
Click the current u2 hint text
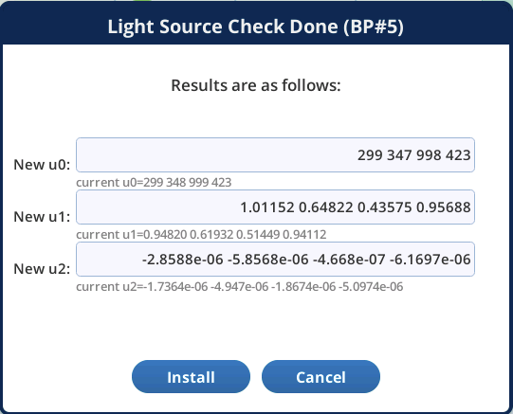pyautogui.click(x=240, y=287)
